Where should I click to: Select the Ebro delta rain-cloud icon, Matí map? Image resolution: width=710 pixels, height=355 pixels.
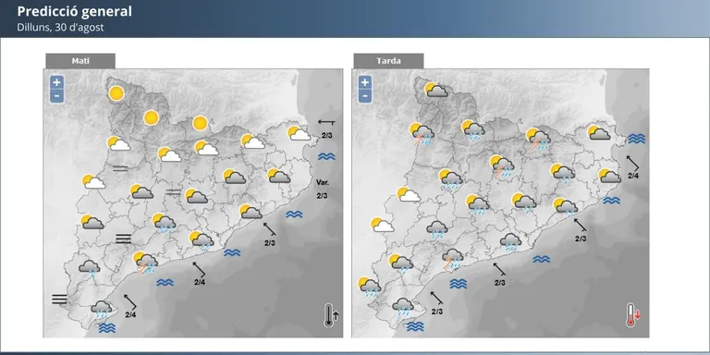101,310
